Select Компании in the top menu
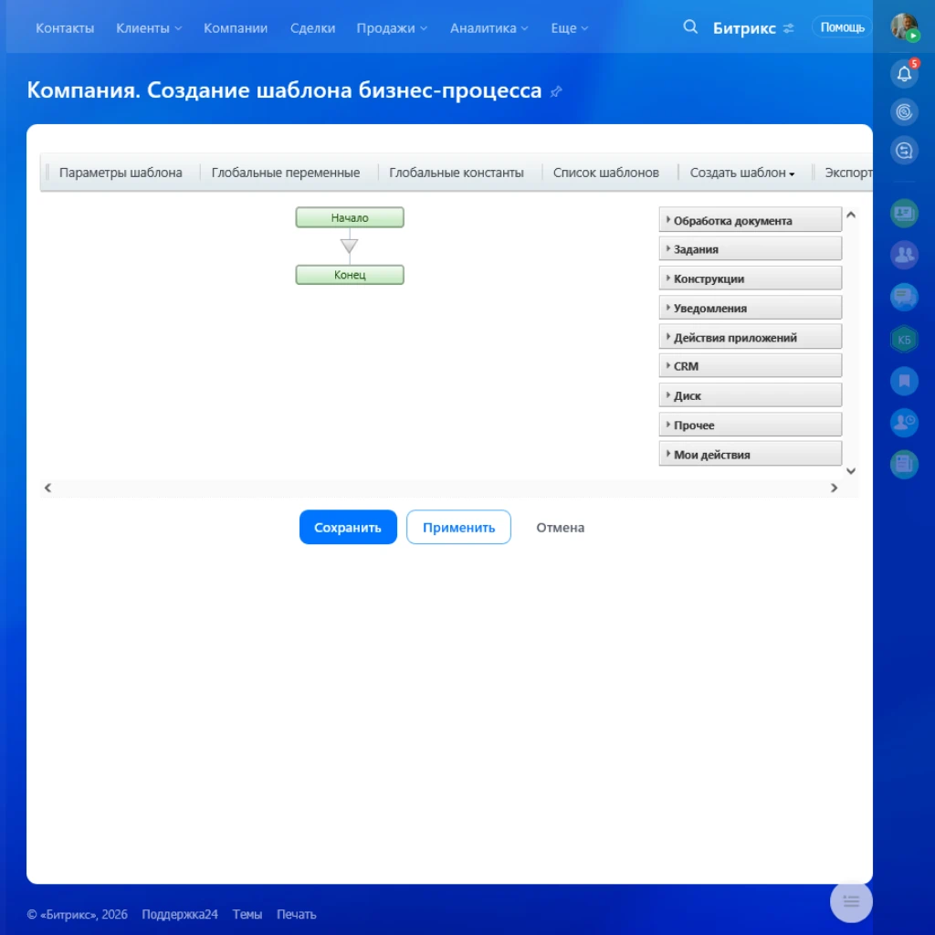 coord(236,27)
